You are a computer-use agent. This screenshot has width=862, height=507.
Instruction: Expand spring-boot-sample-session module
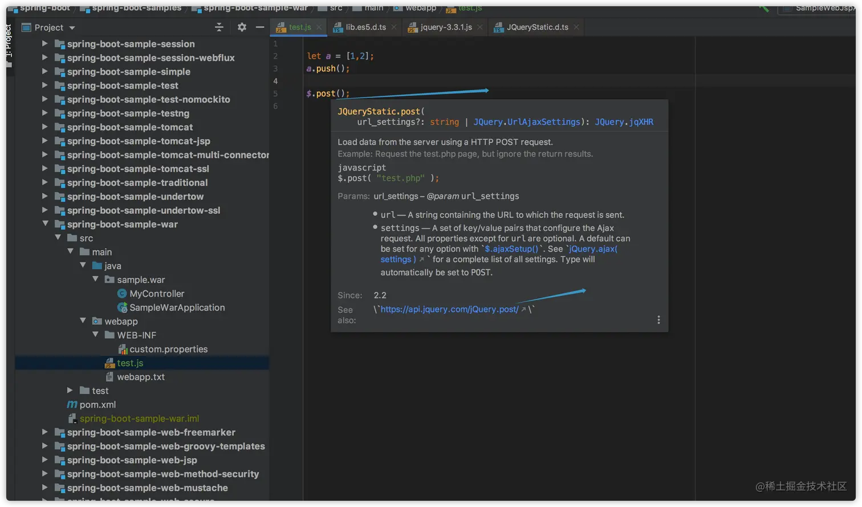click(45, 43)
